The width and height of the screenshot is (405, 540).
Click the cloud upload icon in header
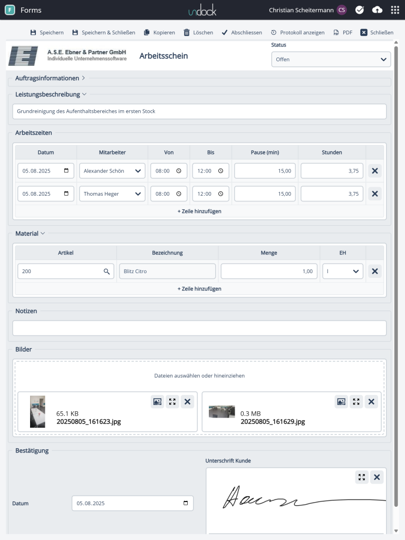[377, 10]
